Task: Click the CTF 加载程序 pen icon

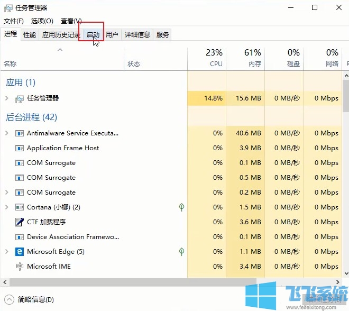Action: [x=20, y=222]
